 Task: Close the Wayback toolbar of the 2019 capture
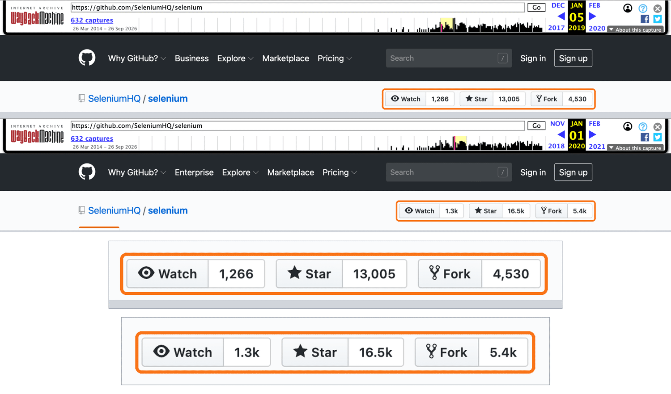657,8
